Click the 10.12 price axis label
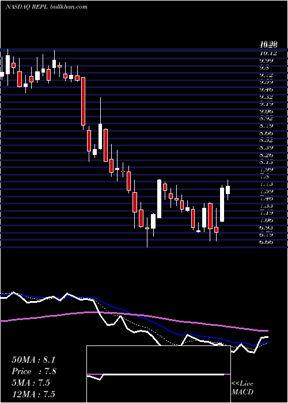288x403 pixels. (x=268, y=54)
